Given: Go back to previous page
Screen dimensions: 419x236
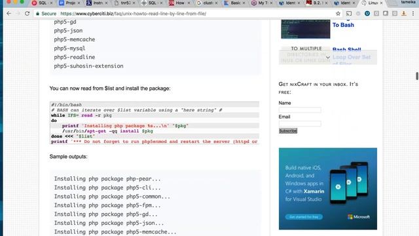Looking at the screenshot, I should (x=9, y=13).
